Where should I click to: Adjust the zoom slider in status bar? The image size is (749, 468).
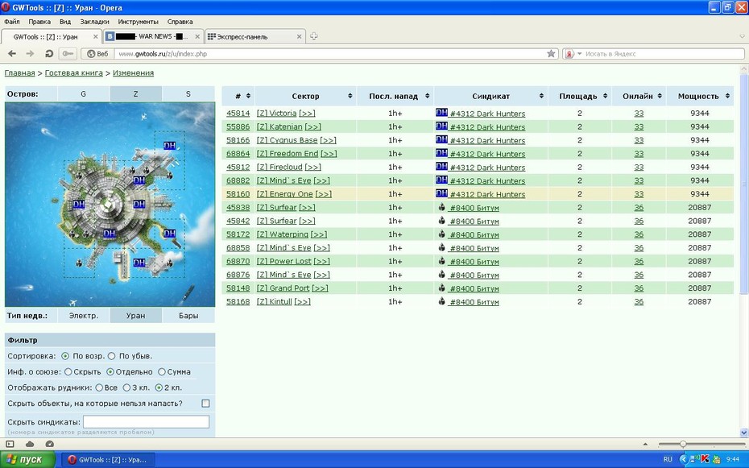pyautogui.click(x=683, y=444)
